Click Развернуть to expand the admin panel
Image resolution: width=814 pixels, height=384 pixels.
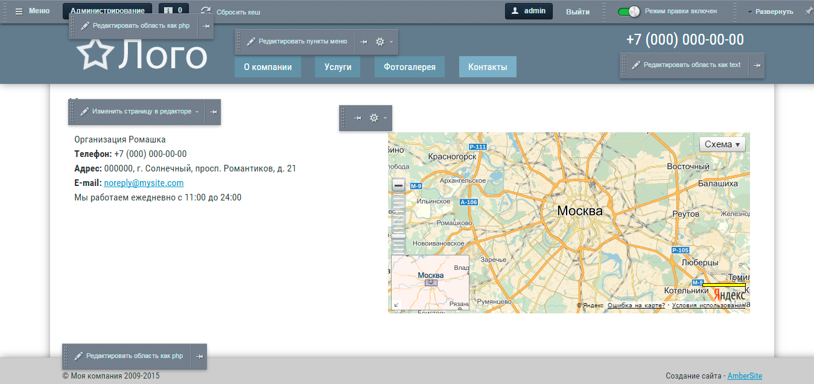[x=774, y=11]
